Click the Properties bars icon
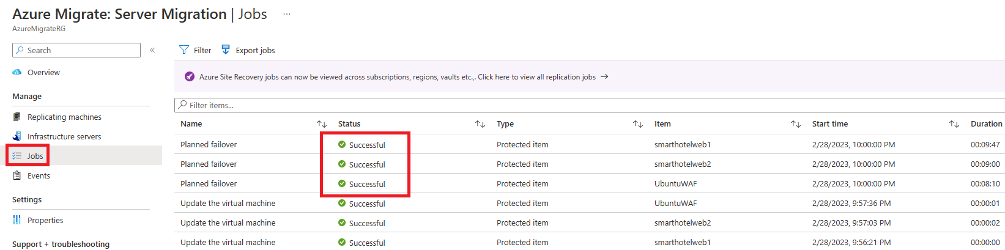Viewport: 1005px width, 250px height. pos(17,220)
